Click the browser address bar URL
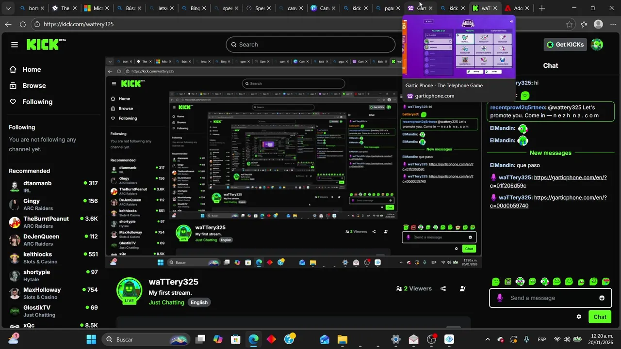This screenshot has height=349, width=621. [x=78, y=24]
